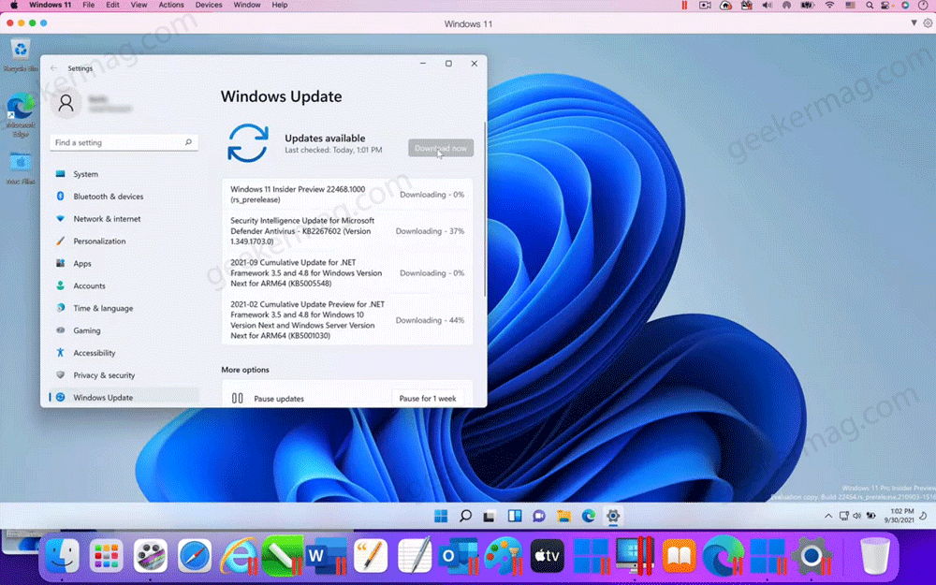
Task: Launch Safari from the macOS Dock
Action: click(195, 555)
